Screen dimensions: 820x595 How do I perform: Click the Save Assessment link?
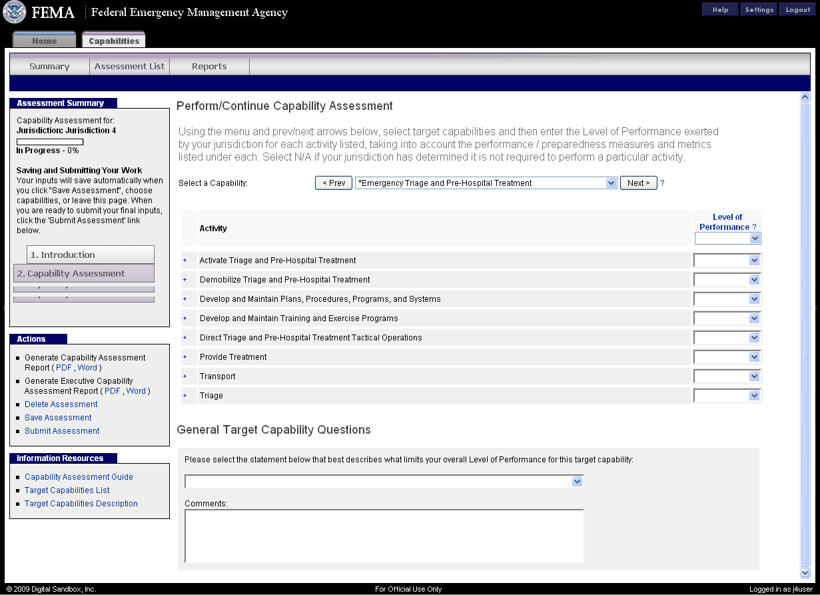pos(58,418)
